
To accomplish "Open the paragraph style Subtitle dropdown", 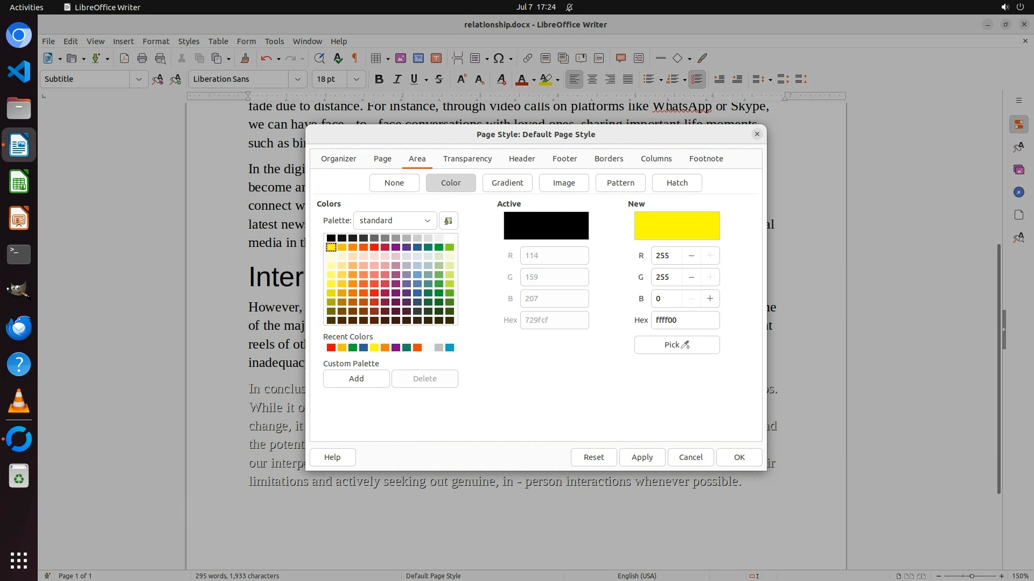I will (x=138, y=79).
